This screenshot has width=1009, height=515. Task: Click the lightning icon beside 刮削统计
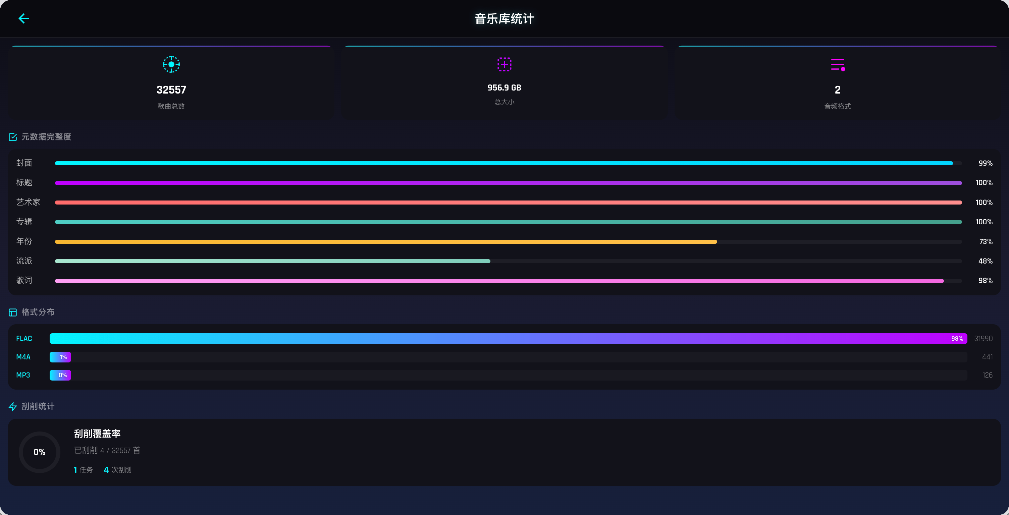pos(13,406)
